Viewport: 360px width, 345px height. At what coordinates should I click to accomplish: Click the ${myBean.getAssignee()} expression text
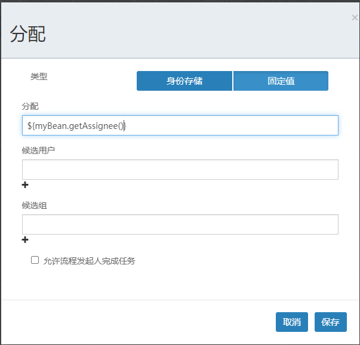click(76, 125)
